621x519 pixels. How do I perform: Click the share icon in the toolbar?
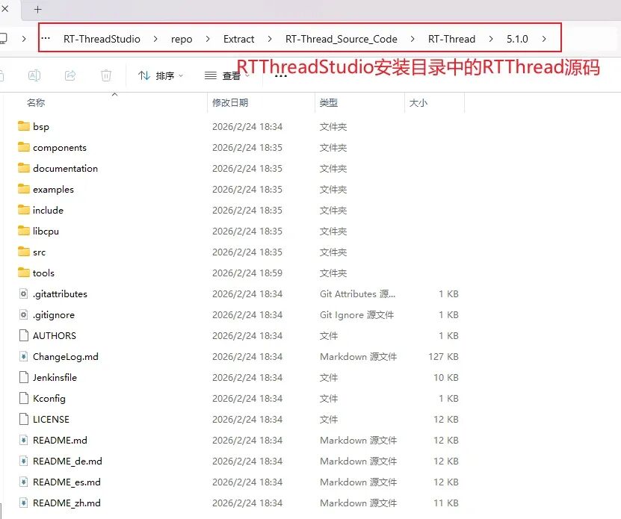pos(70,75)
